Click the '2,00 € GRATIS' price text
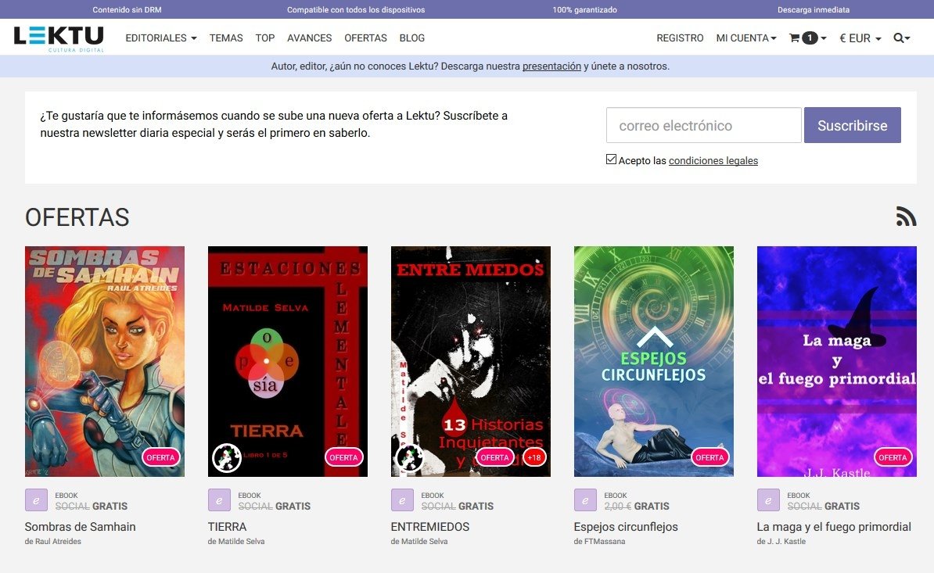This screenshot has height=573, width=934. 637,506
